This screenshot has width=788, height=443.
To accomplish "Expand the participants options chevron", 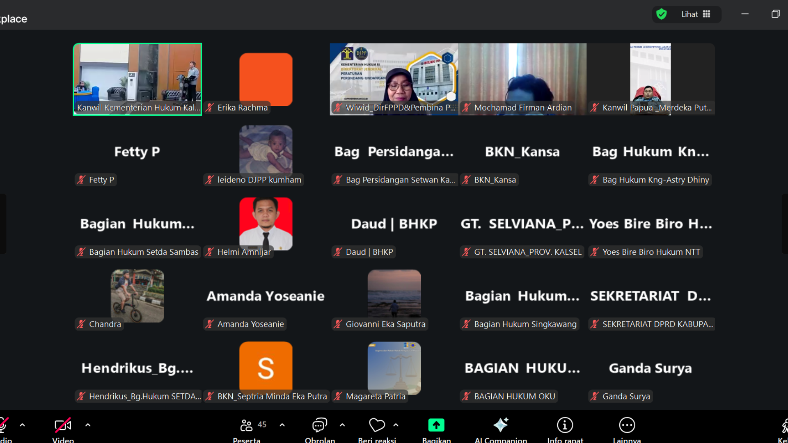I will pyautogui.click(x=282, y=425).
